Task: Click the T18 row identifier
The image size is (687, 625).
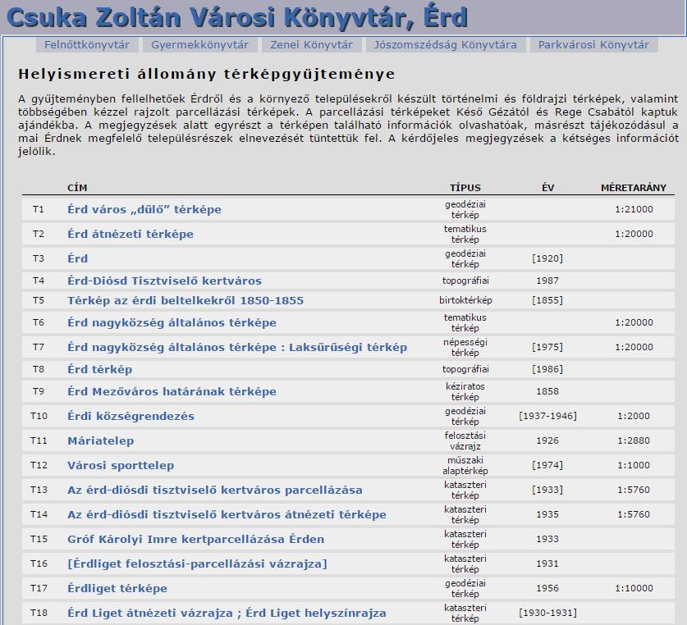Action: (39, 613)
